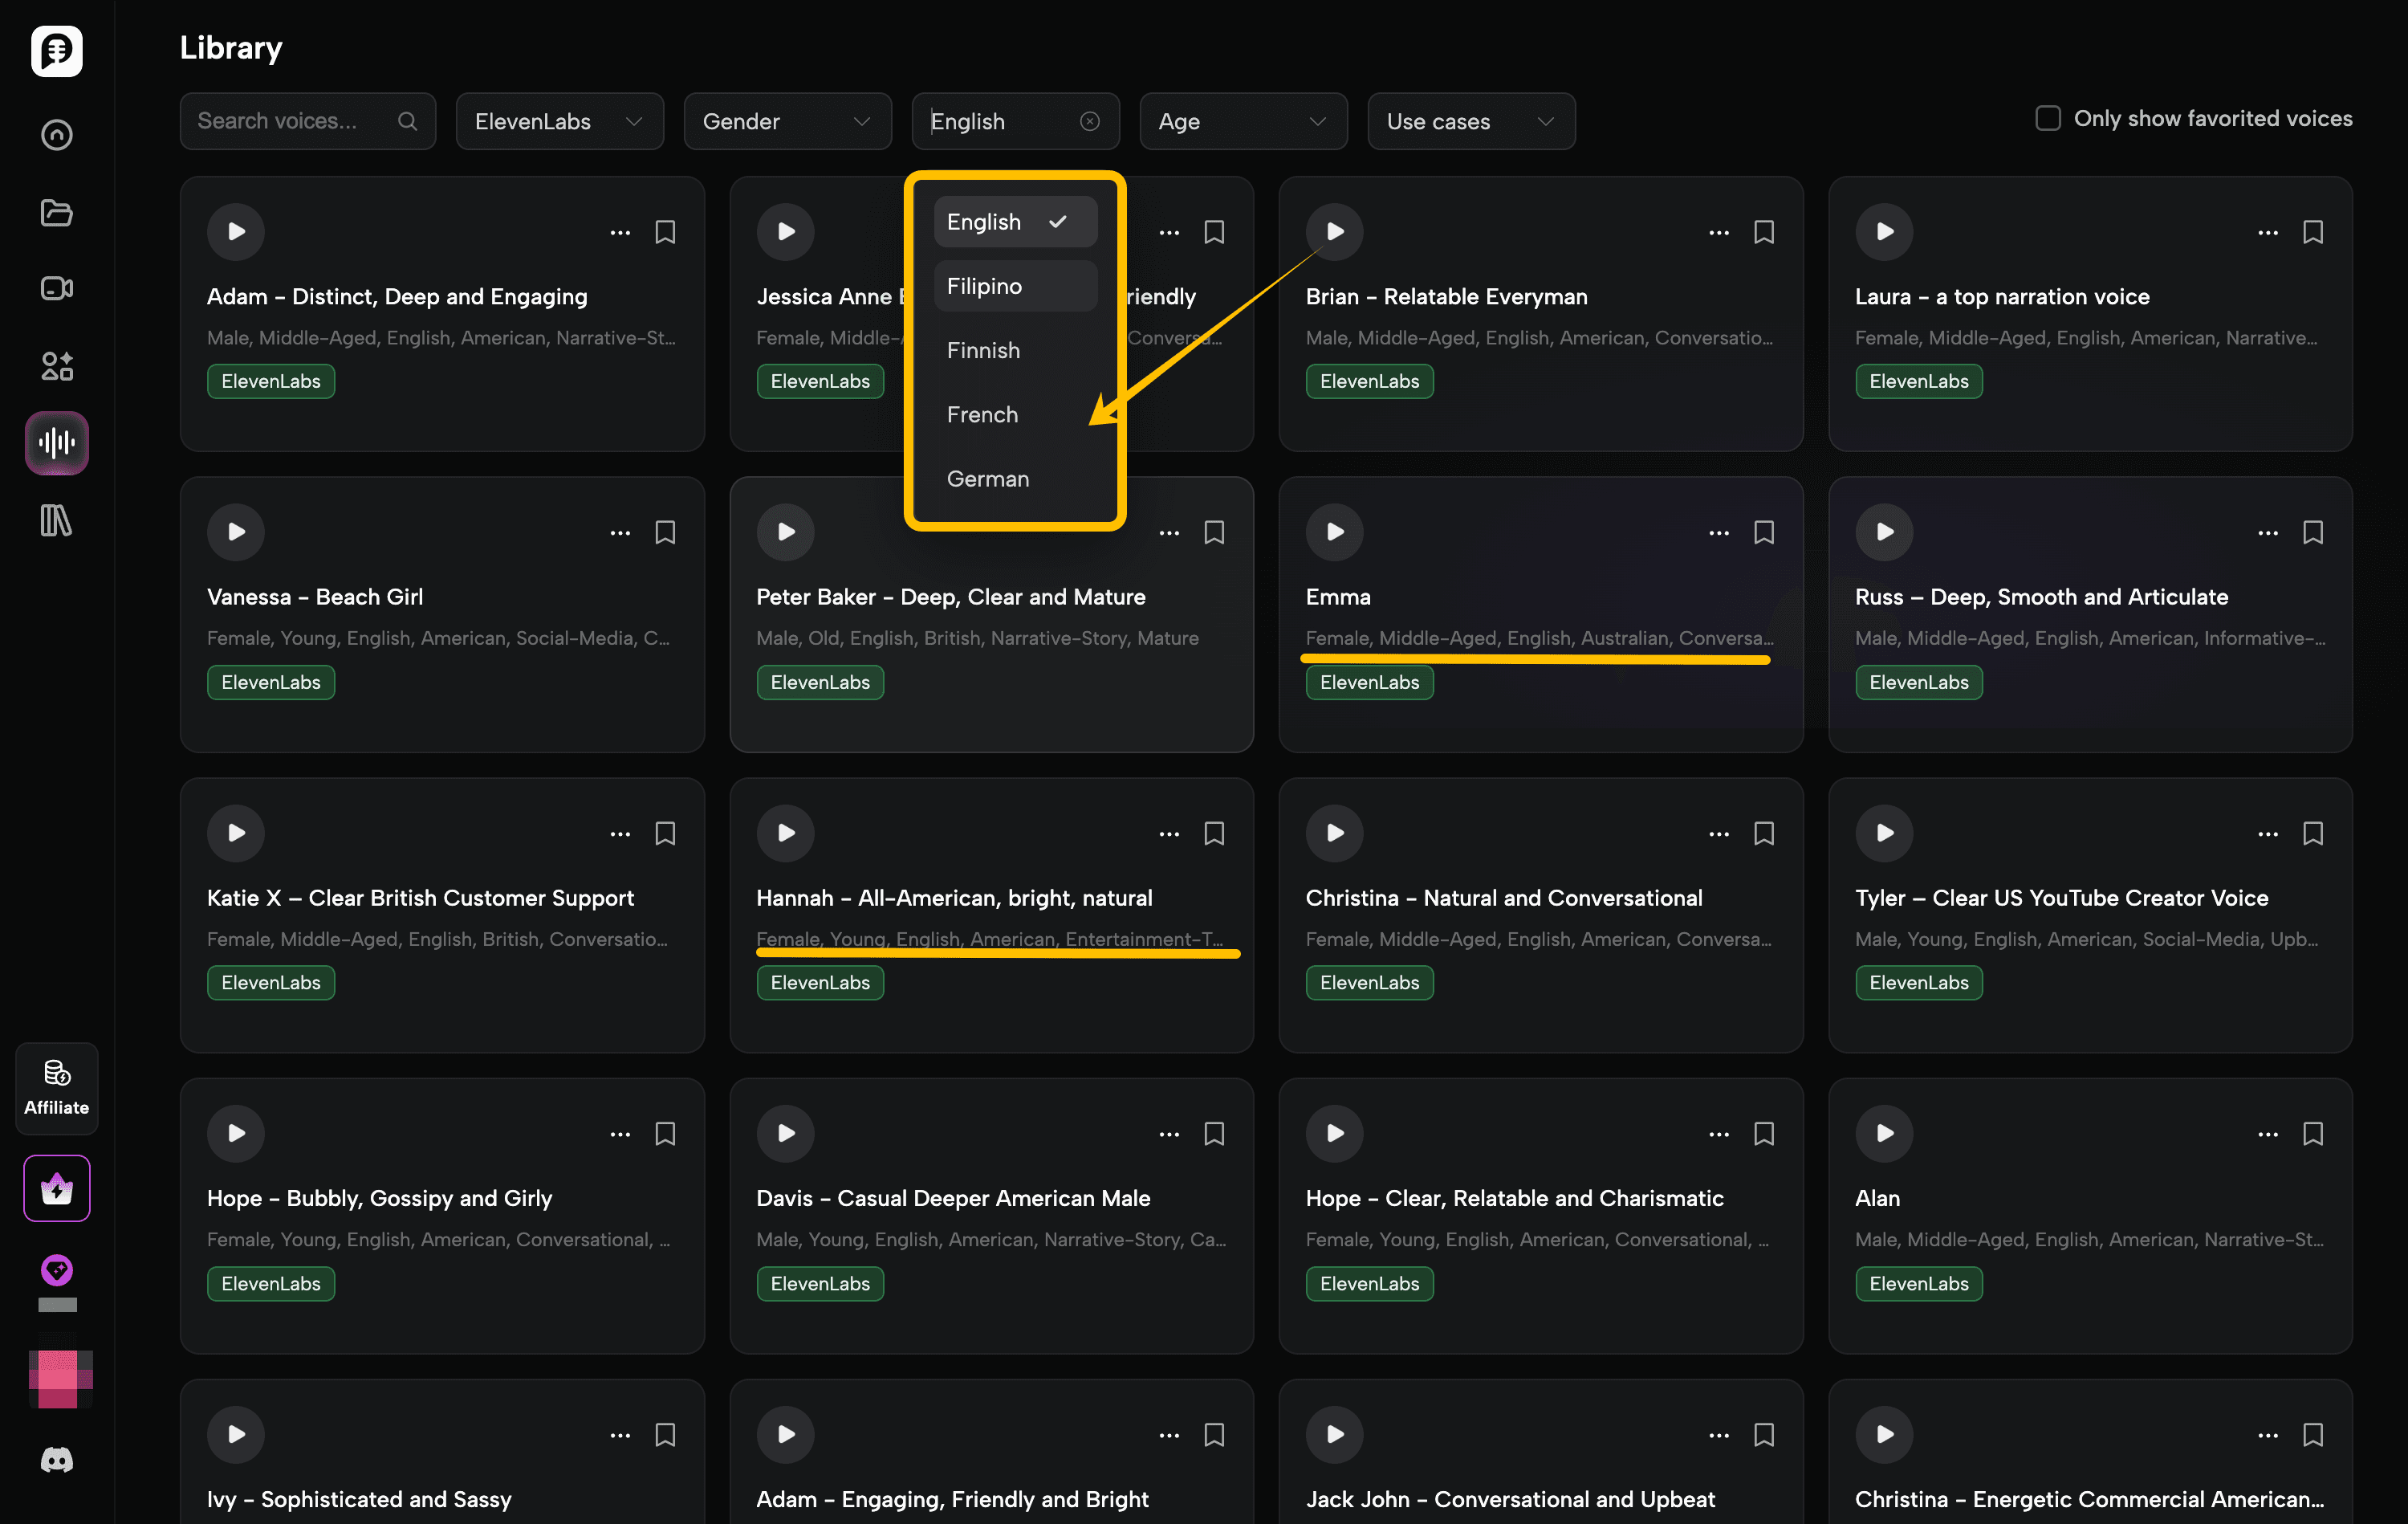Select Filipino in the language list
Viewport: 2408px width, 1524px height.
(x=1016, y=285)
